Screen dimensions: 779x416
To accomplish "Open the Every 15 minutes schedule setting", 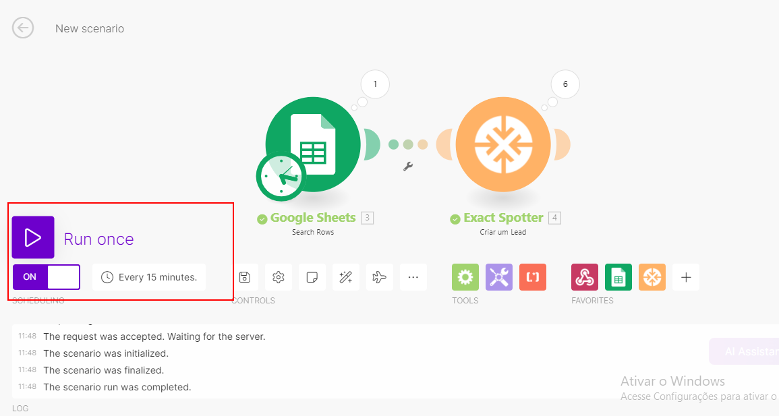I will point(149,277).
